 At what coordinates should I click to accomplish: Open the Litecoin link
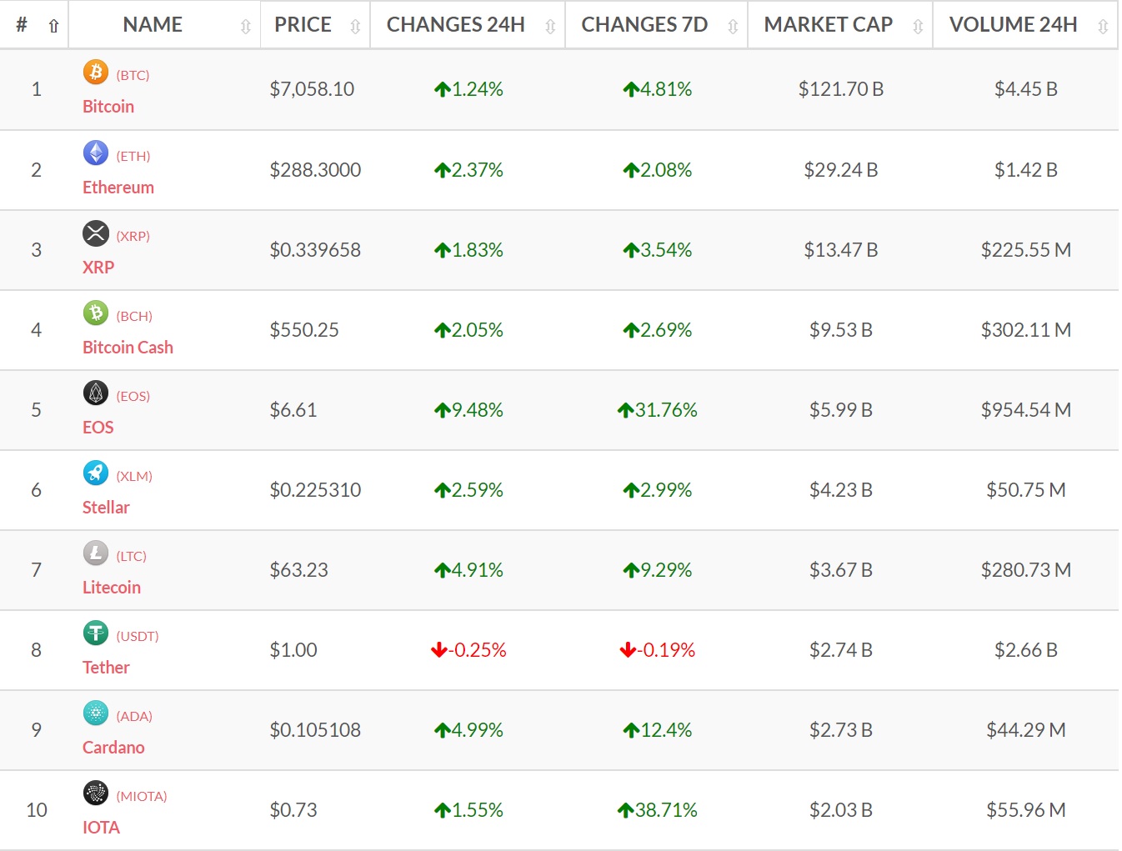click(112, 588)
